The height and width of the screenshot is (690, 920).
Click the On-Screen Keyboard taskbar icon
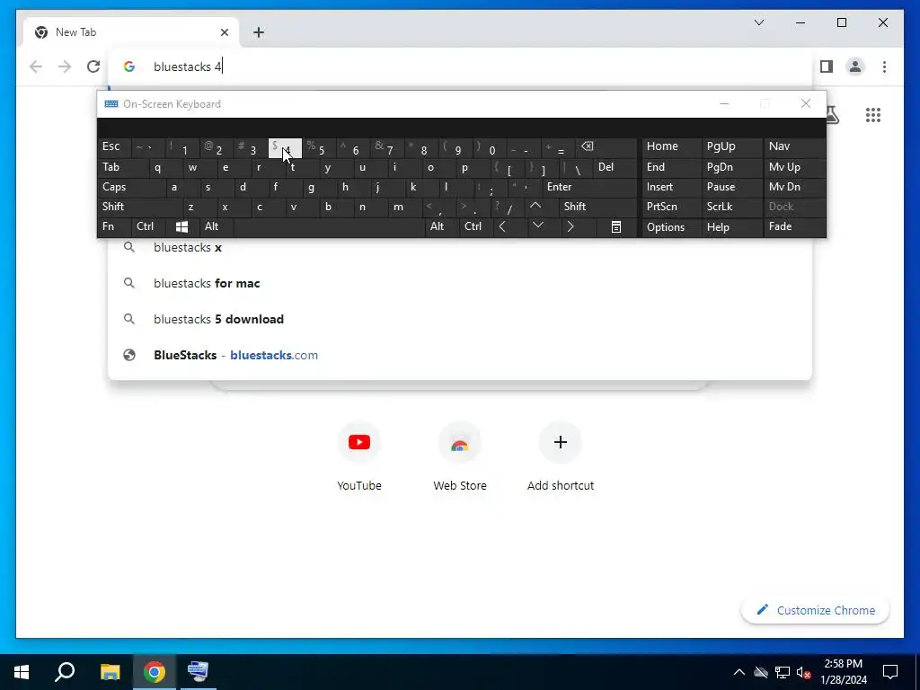tap(198, 672)
